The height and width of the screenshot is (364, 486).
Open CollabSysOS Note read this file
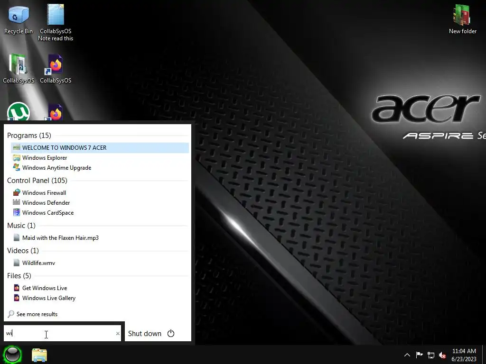pyautogui.click(x=56, y=22)
